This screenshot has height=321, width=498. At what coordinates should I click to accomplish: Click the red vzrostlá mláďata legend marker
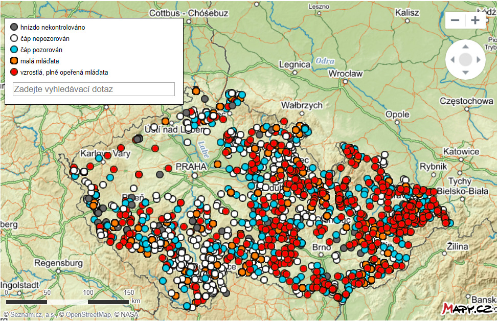point(14,72)
